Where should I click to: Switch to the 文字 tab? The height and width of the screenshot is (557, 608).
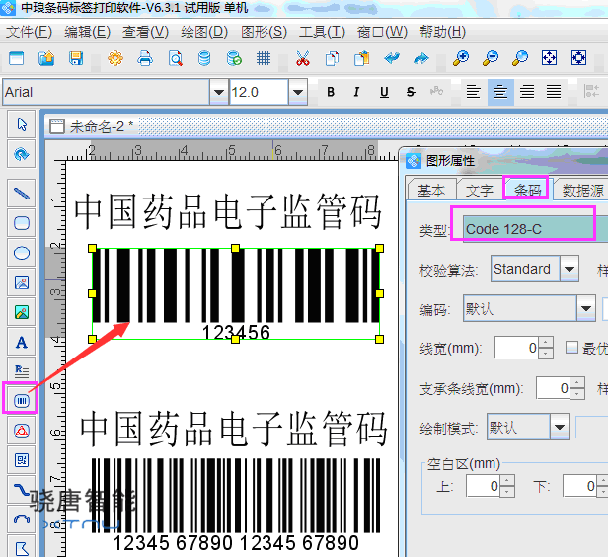click(480, 190)
